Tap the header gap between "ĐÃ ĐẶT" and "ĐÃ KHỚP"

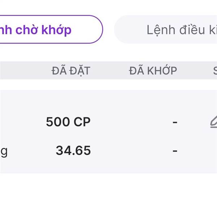109,71
